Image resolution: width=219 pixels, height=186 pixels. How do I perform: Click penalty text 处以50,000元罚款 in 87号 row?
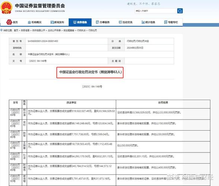(128, 145)
